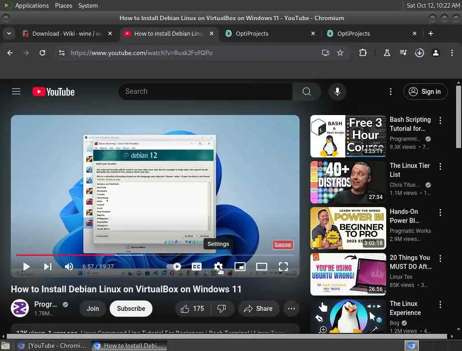Image resolution: width=462 pixels, height=351 pixels.
Task: Open Chrome Labs flask icon
Action: click(x=387, y=53)
